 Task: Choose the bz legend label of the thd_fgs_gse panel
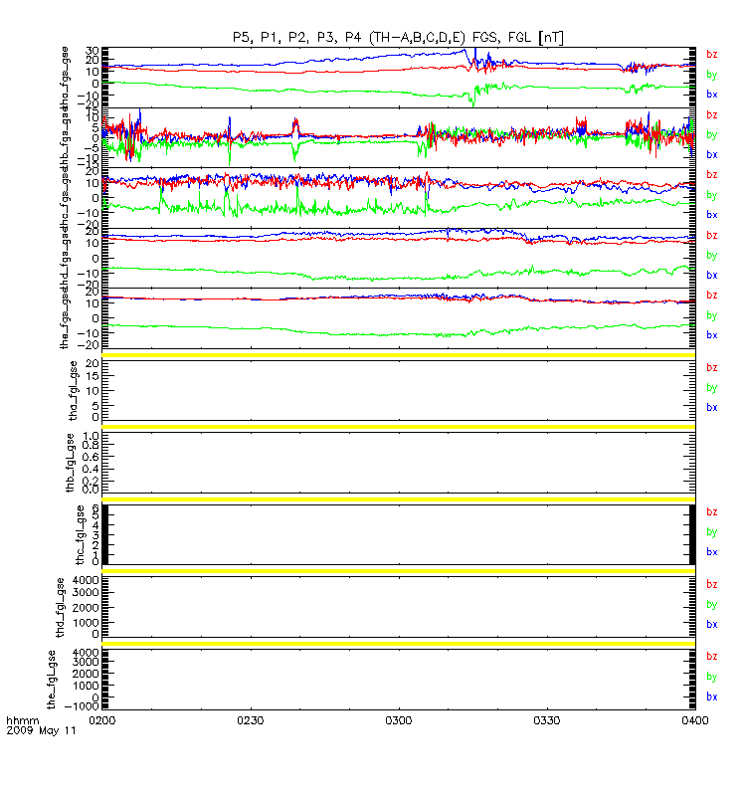pos(712,235)
